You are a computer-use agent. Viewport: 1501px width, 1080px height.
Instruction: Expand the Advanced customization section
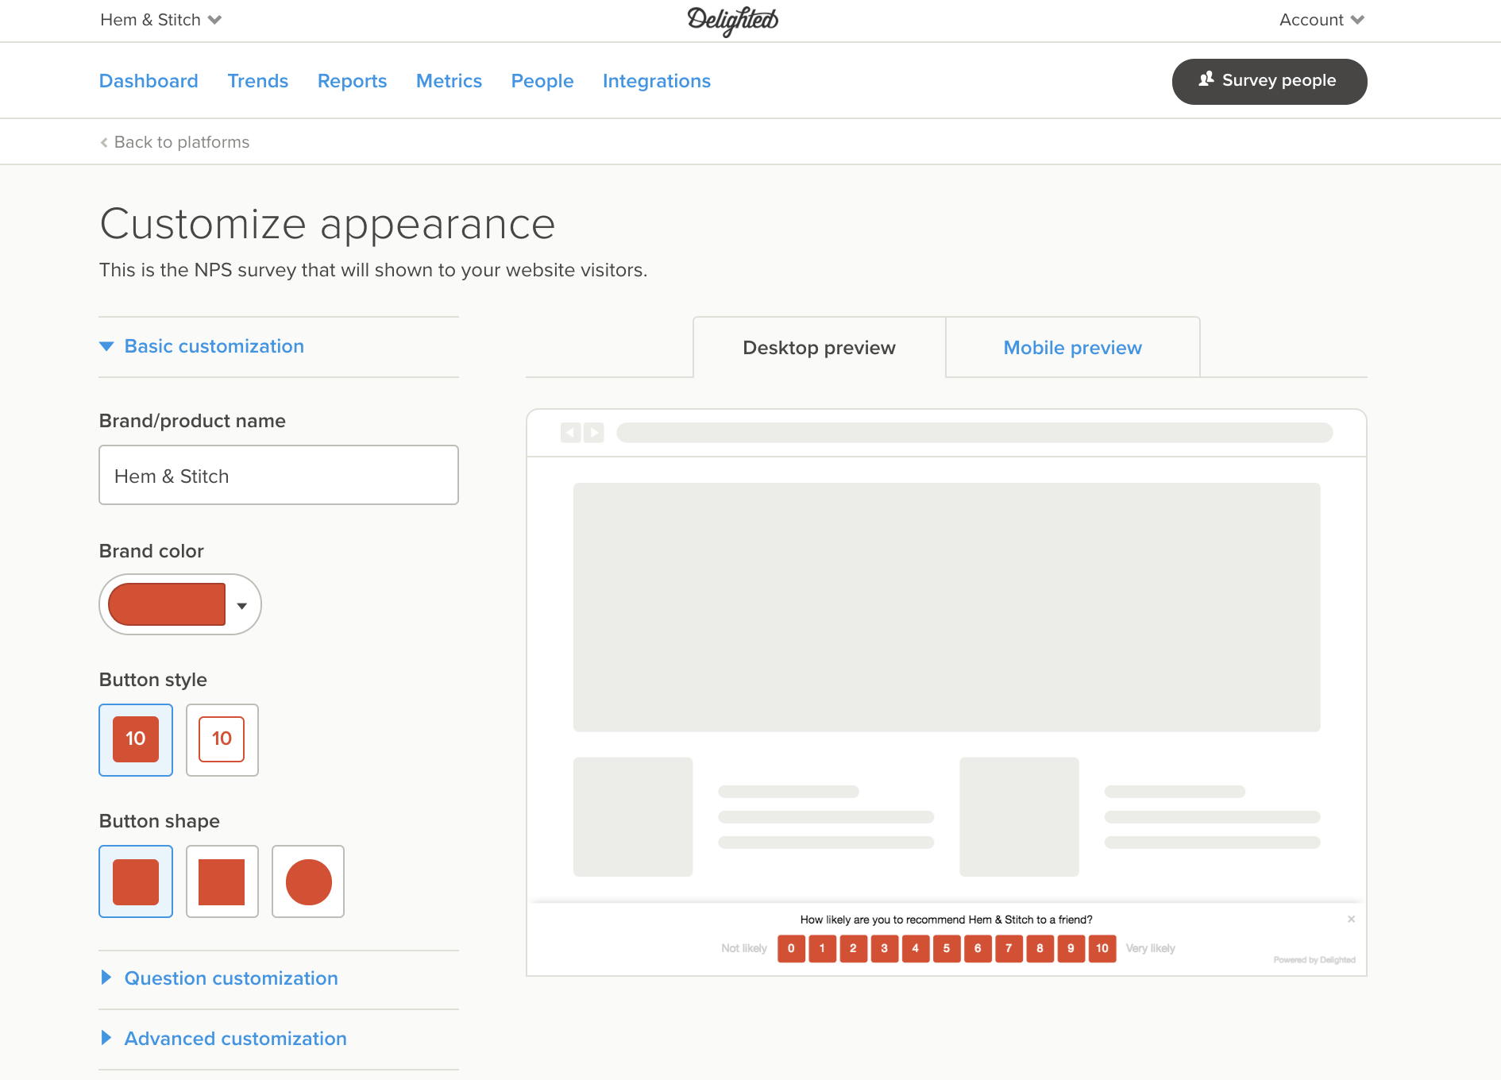pos(223,1039)
